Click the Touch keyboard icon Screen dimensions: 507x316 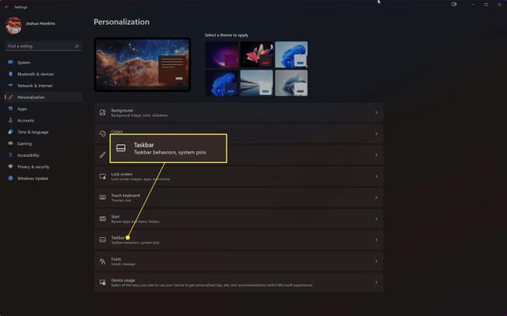click(x=102, y=197)
